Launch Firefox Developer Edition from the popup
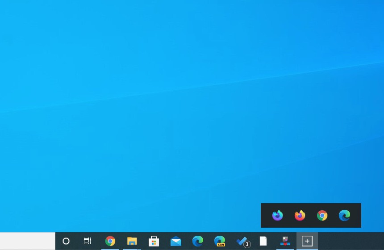Viewport: 384px width, 250px height. click(x=277, y=216)
